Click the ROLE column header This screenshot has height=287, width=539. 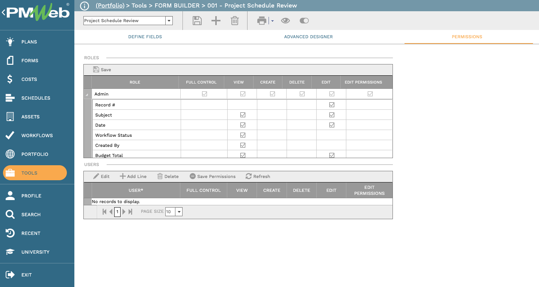click(135, 82)
